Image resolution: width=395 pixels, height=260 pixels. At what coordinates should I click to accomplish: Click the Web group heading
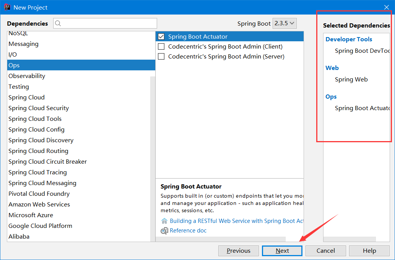pyautogui.click(x=332, y=68)
